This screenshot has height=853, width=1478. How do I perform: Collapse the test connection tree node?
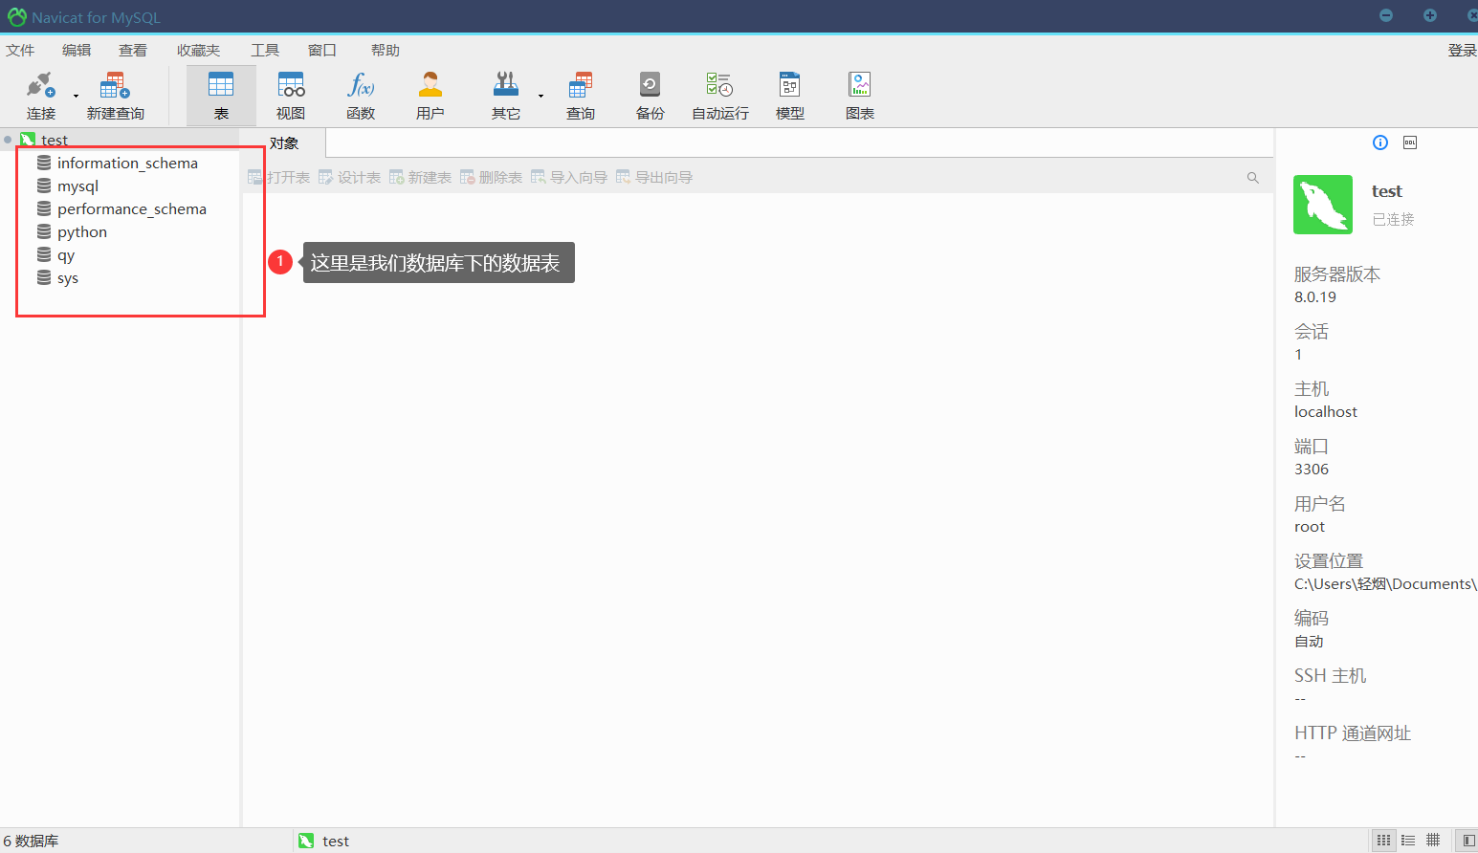[x=8, y=140]
